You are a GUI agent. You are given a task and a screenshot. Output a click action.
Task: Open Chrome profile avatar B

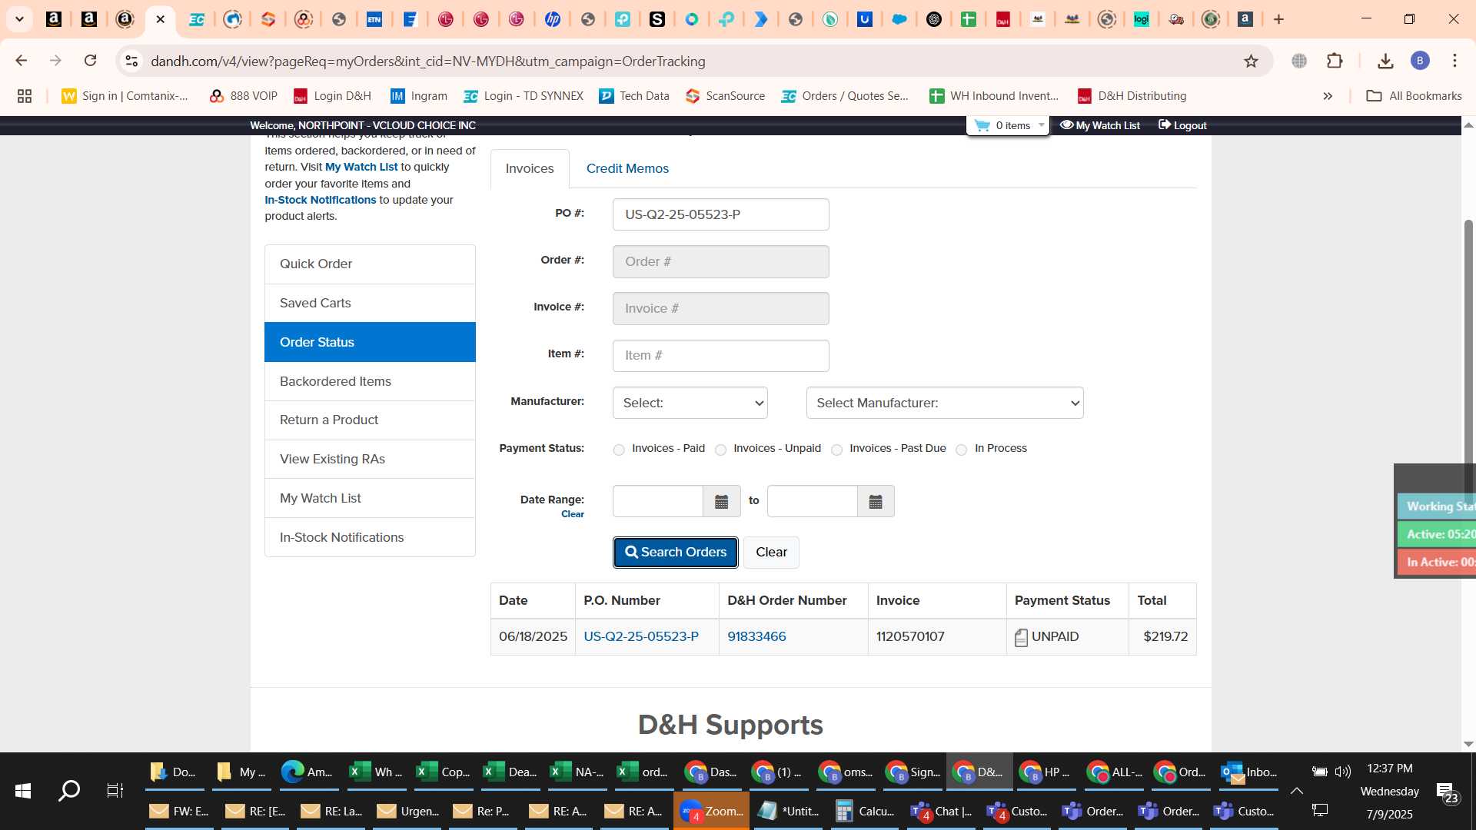tap(1420, 61)
